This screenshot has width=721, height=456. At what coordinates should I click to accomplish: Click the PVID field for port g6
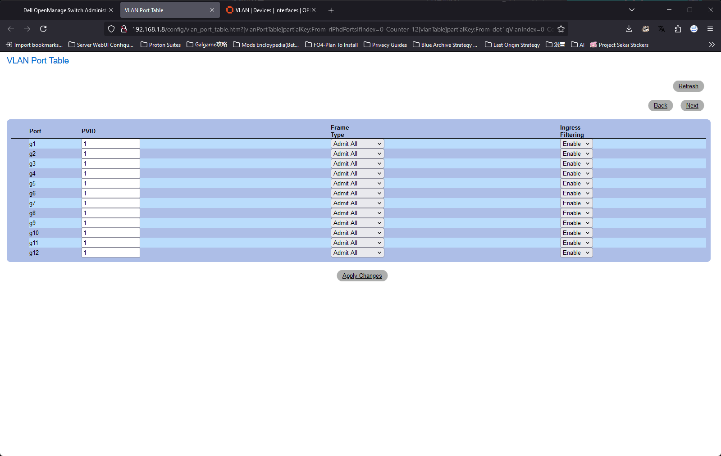[x=111, y=193]
